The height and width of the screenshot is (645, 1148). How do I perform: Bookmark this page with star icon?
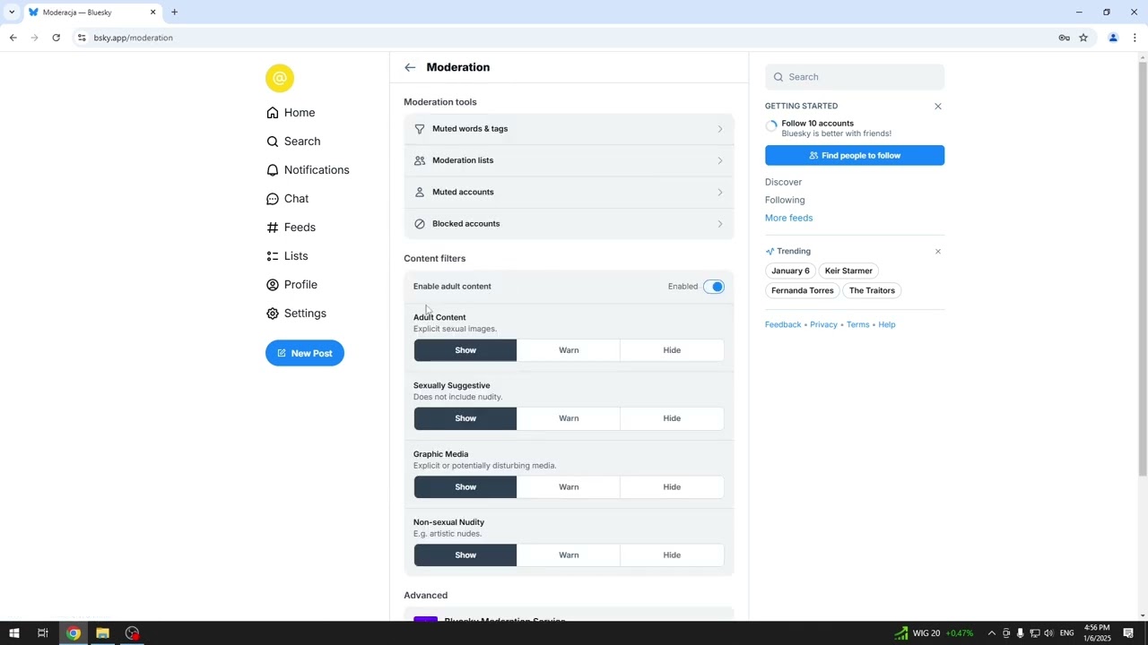1083,38
